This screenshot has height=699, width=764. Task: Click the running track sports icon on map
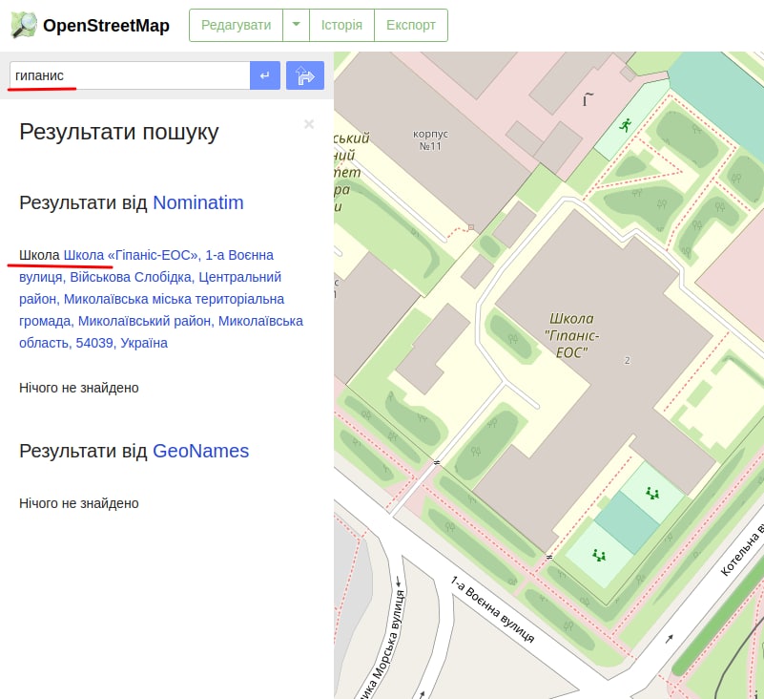[625, 125]
